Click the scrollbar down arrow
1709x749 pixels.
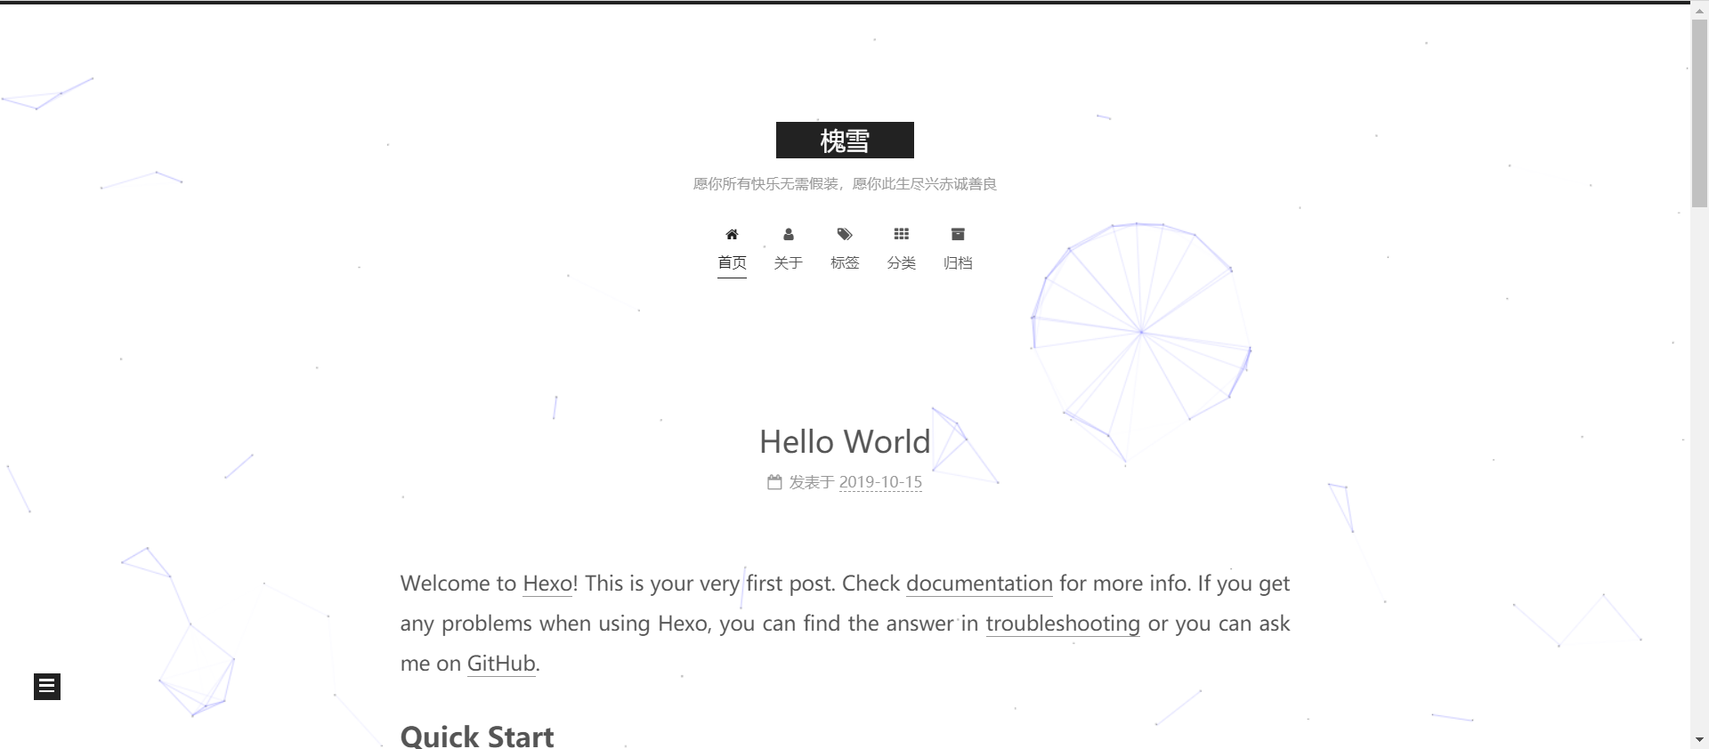(x=1699, y=739)
